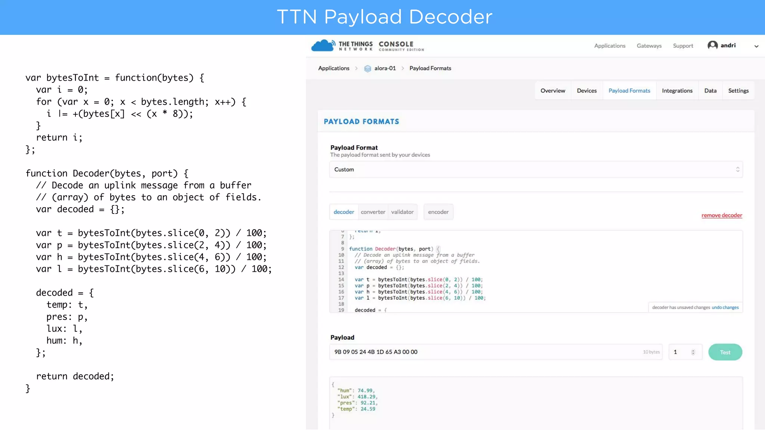Click The Things Network cloud logo
Image resolution: width=765 pixels, height=430 pixels.
[323, 46]
